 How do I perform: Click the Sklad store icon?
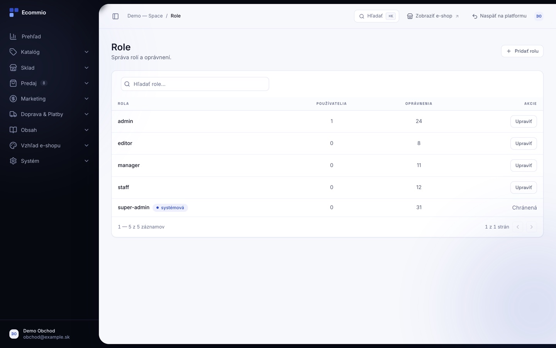[13, 68]
